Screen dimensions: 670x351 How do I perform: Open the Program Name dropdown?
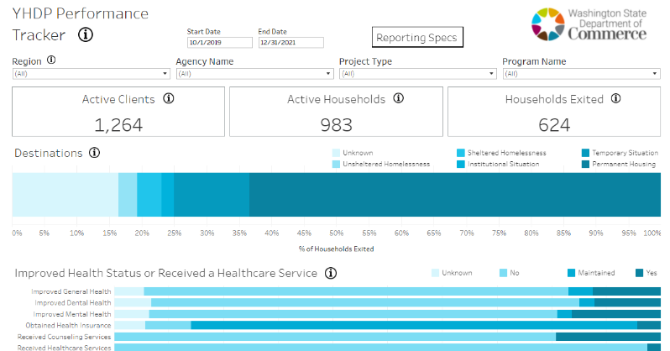580,74
